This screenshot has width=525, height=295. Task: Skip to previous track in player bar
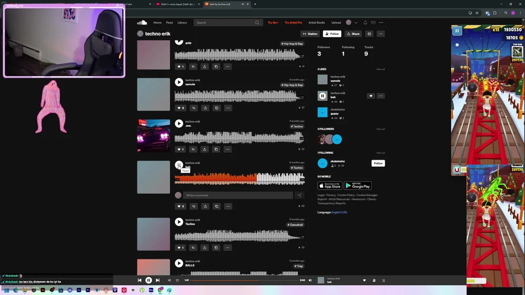139,280
